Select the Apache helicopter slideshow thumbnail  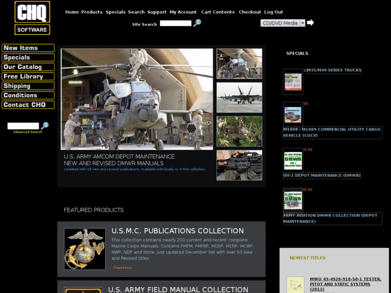(239, 63)
